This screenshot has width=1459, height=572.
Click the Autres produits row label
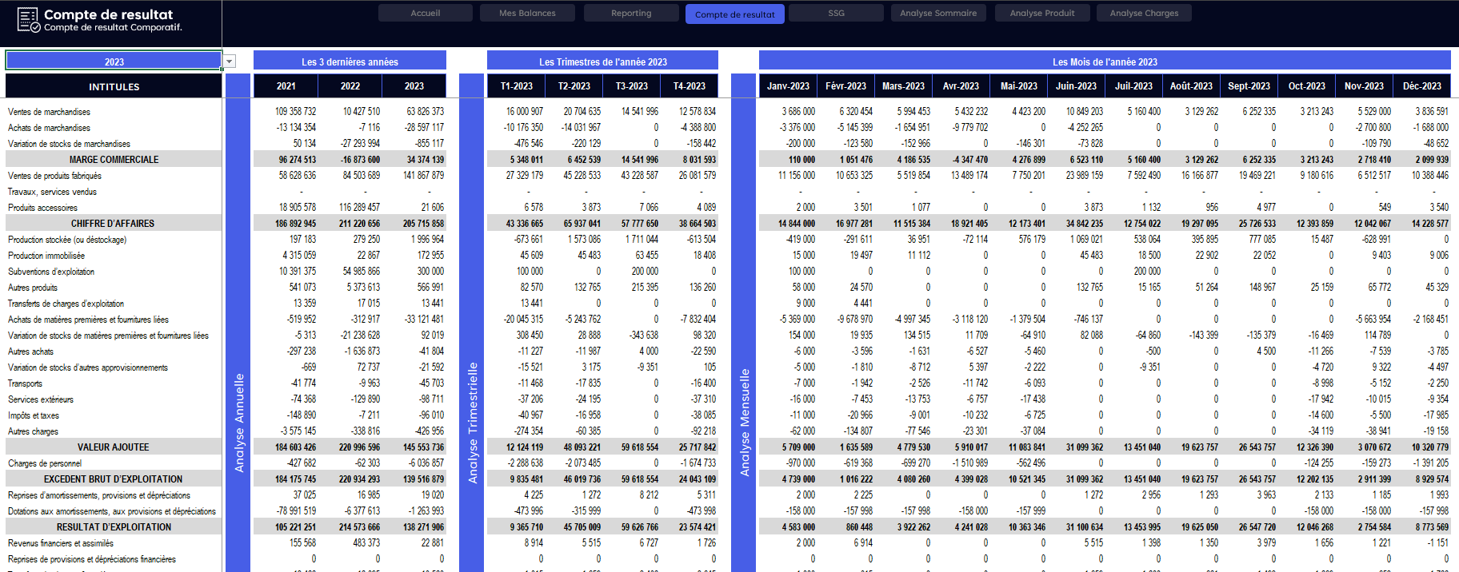tap(33, 288)
